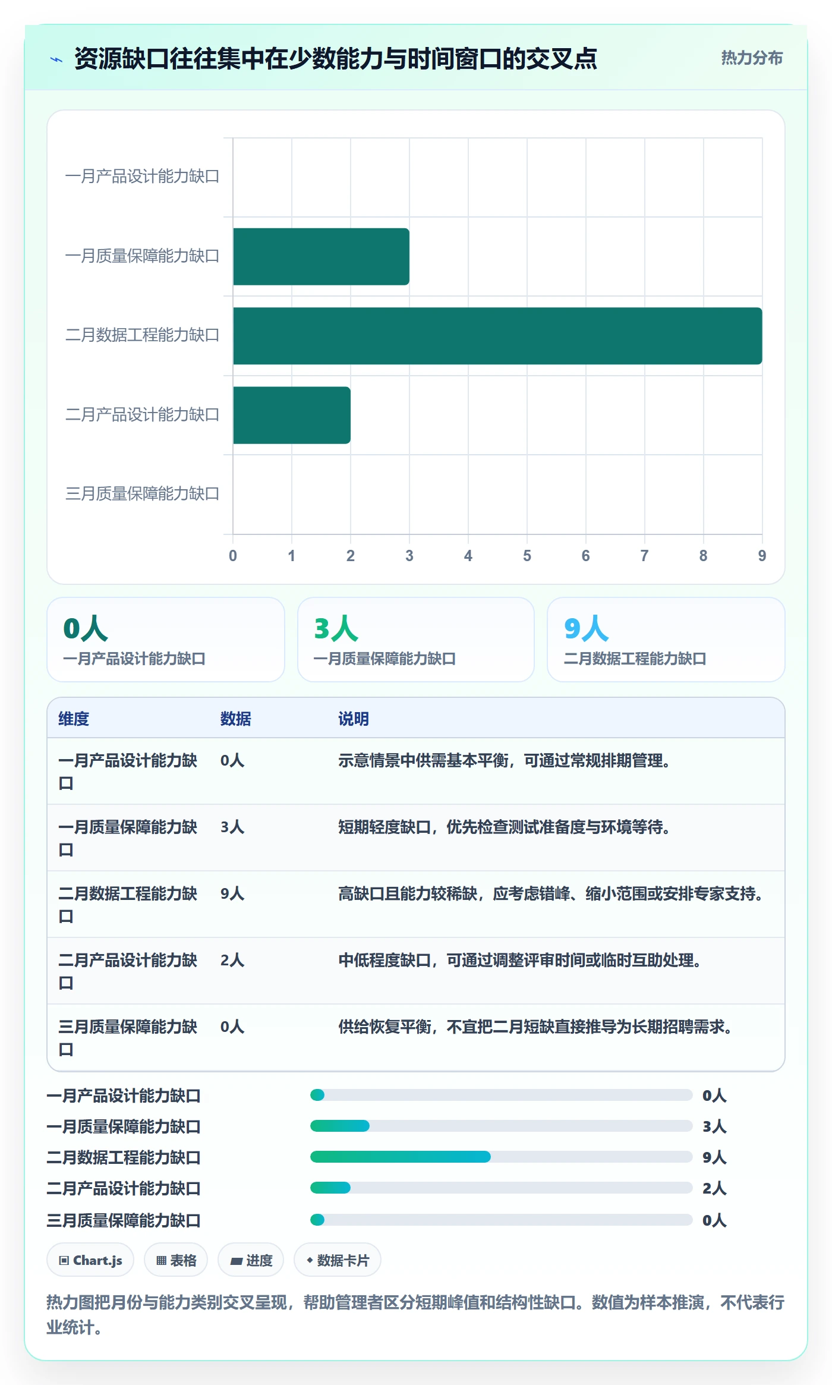
Task: Select the 0人 一月产品设计能力缺口 data card
Action: (x=166, y=639)
